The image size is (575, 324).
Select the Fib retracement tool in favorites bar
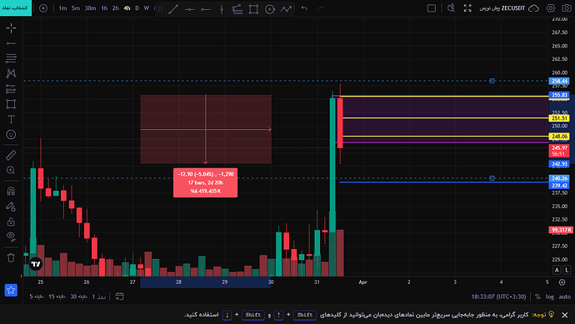pos(237,9)
